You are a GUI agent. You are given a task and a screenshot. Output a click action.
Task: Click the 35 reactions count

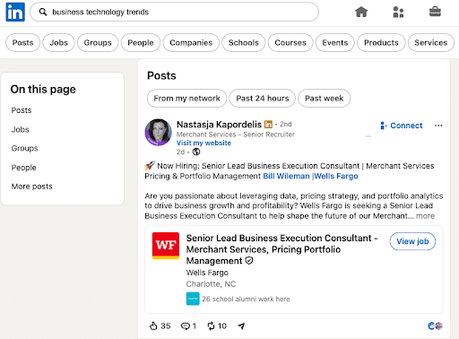tap(166, 326)
